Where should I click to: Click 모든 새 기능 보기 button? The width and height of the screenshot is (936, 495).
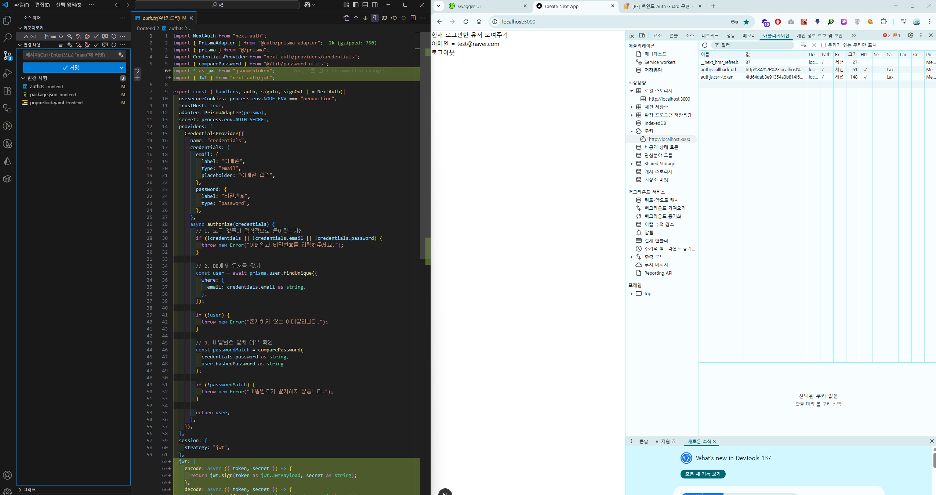[703, 474]
